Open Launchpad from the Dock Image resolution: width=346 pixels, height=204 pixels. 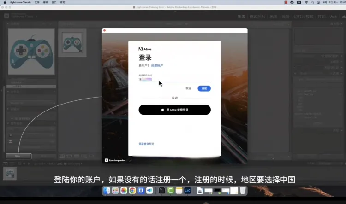pos(115,191)
